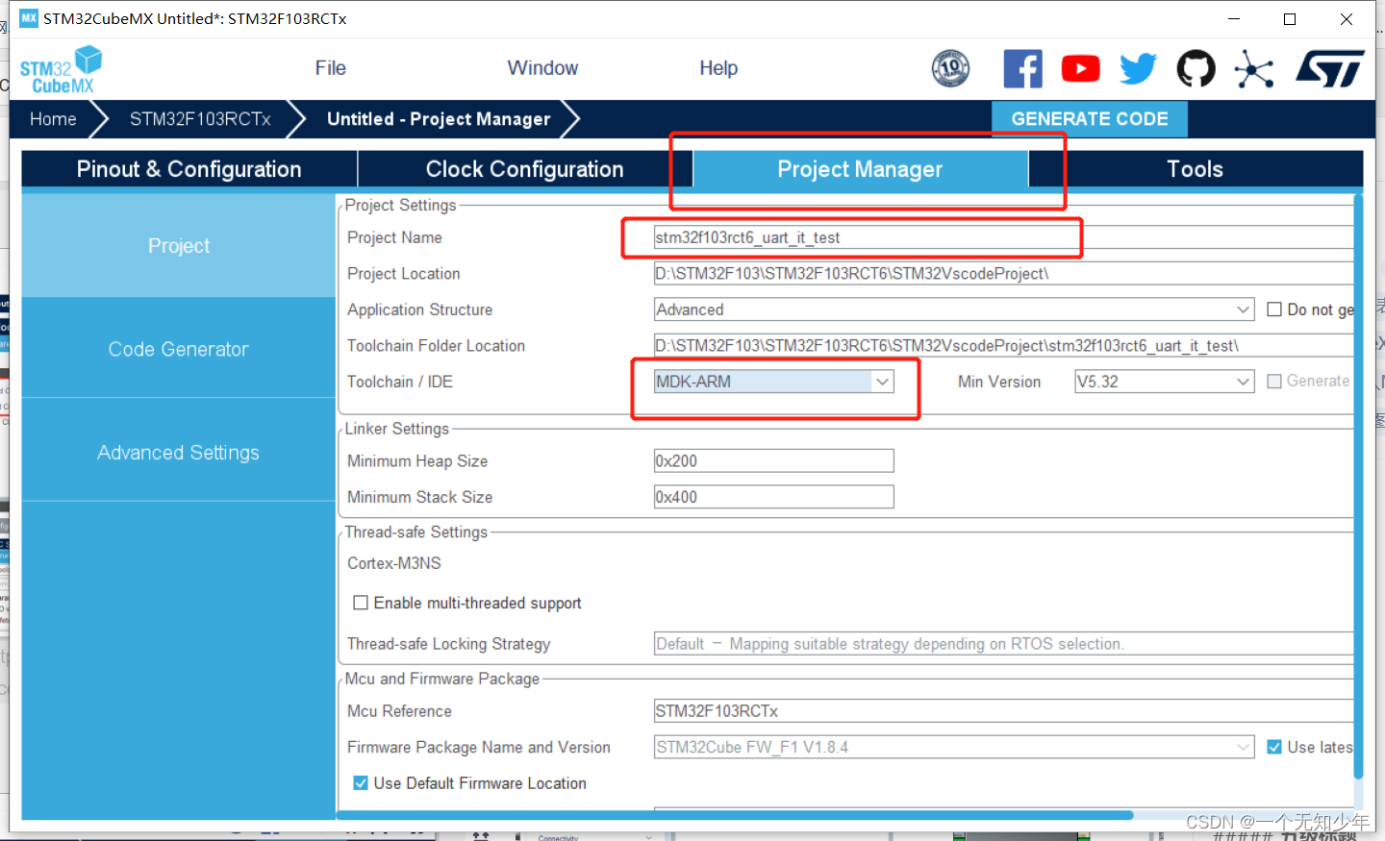
Task: Click the Toolchain Folder Location field
Action: coord(1003,346)
